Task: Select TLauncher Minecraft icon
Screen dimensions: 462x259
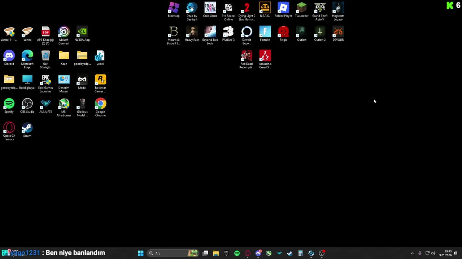Action: tap(302, 10)
